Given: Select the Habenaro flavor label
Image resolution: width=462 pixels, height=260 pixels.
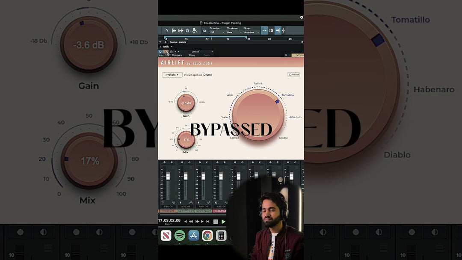Looking at the screenshot, I should tap(295, 117).
